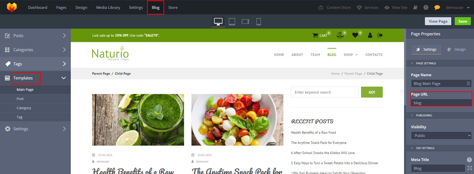Collapse the SEO Settings section
Screen dimensions: 474x174
412,148
